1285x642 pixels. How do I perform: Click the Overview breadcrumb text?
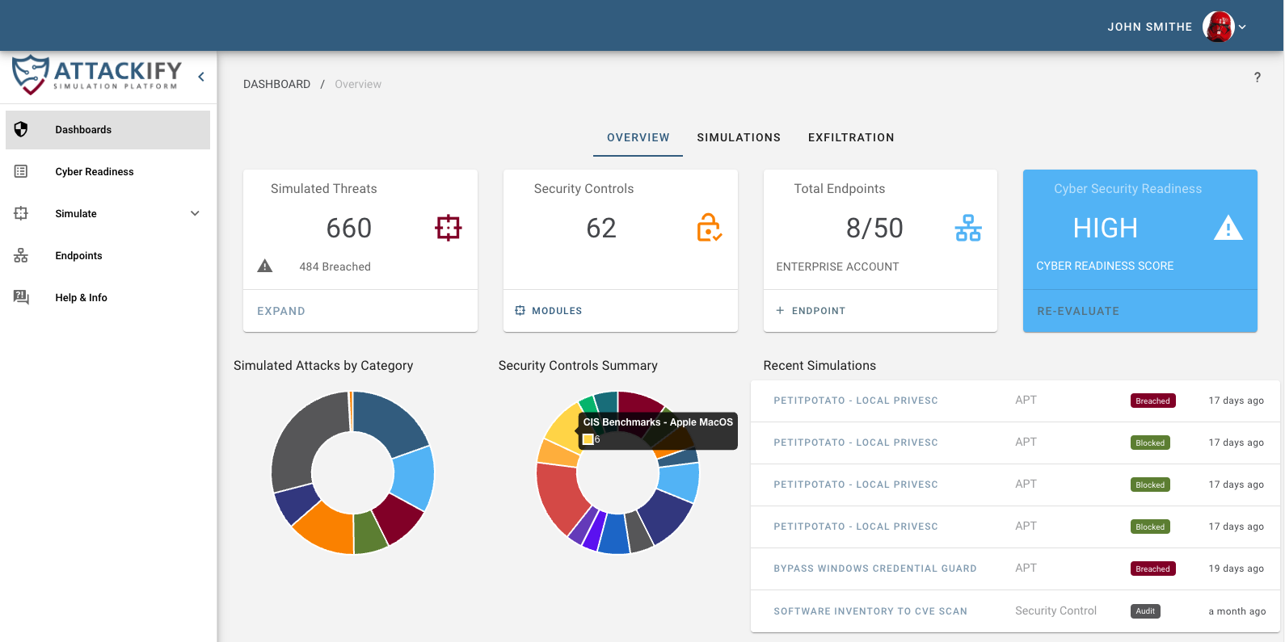(x=358, y=84)
